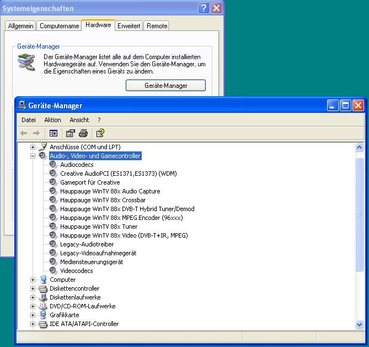Click the Help question-mark button in Systemeigenschaften
Image resolution: width=369 pixels, height=347 pixels.
(204, 8)
